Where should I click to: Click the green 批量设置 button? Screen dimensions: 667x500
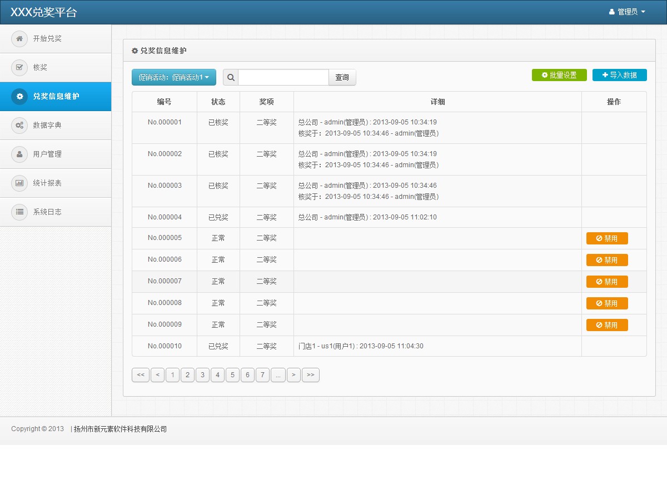pyautogui.click(x=559, y=75)
